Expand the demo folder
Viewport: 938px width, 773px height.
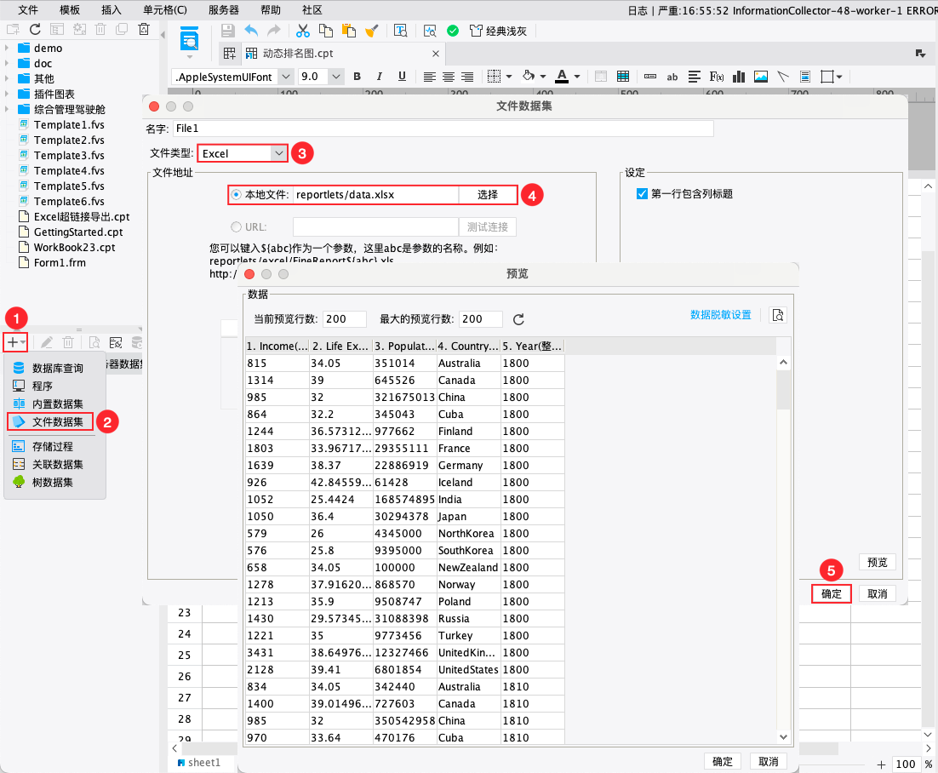7,48
